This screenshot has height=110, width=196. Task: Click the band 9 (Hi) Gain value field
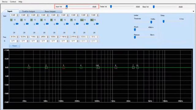tap(93, 15)
